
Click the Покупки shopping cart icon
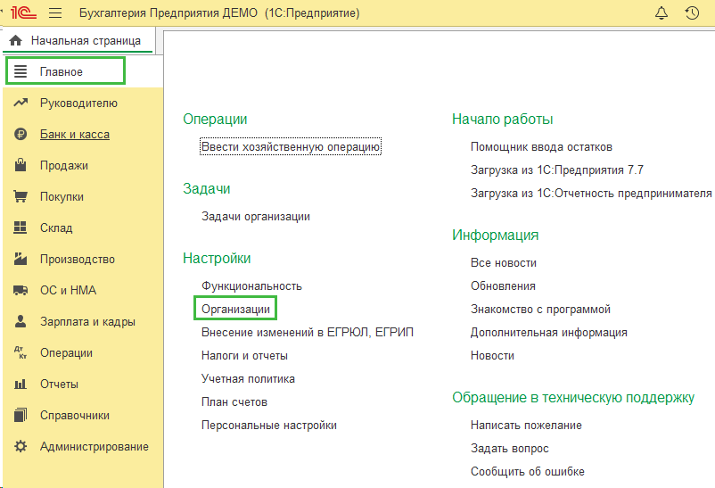click(x=21, y=196)
